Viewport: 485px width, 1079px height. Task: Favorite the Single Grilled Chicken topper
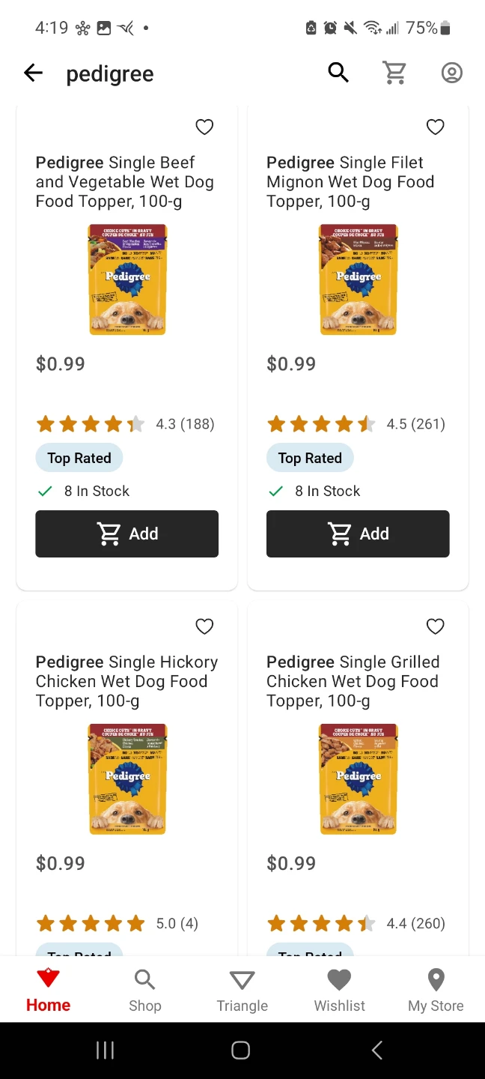435,626
